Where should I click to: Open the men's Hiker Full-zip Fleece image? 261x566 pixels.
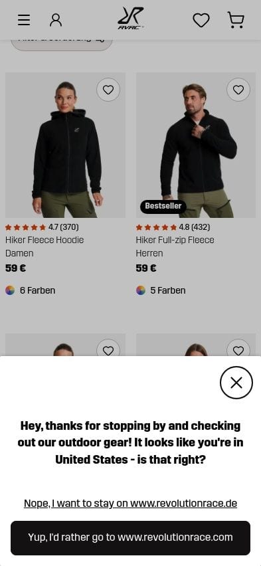click(196, 145)
